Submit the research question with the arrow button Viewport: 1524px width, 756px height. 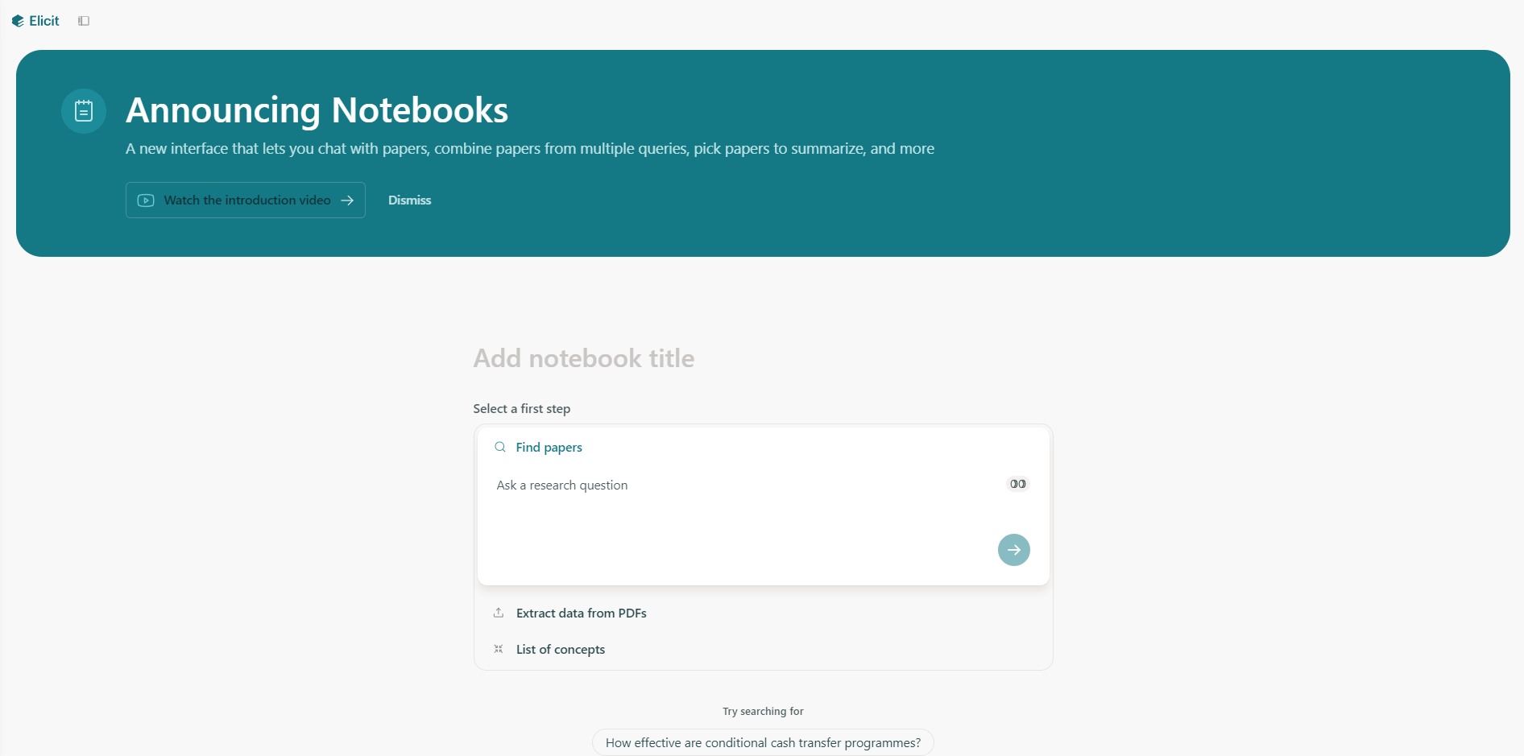pos(1014,550)
